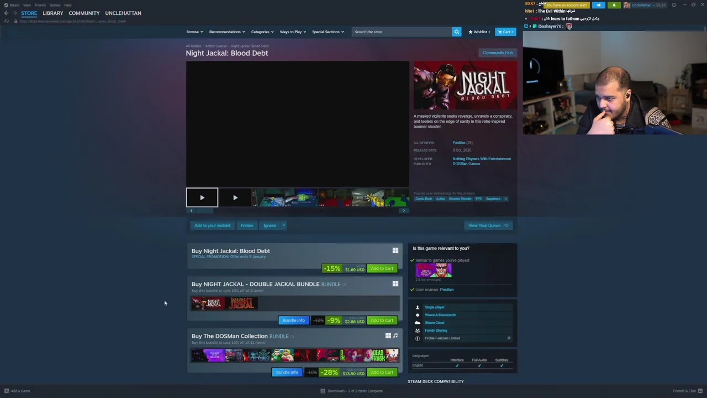Click the Big Picture monitor icon

(x=674, y=5)
